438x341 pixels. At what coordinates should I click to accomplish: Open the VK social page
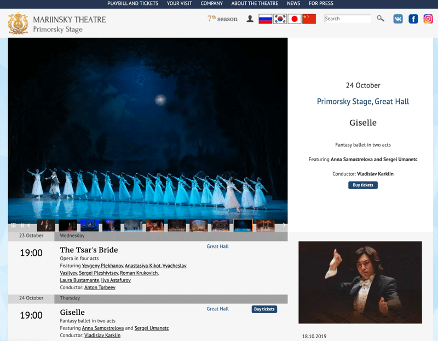click(398, 19)
